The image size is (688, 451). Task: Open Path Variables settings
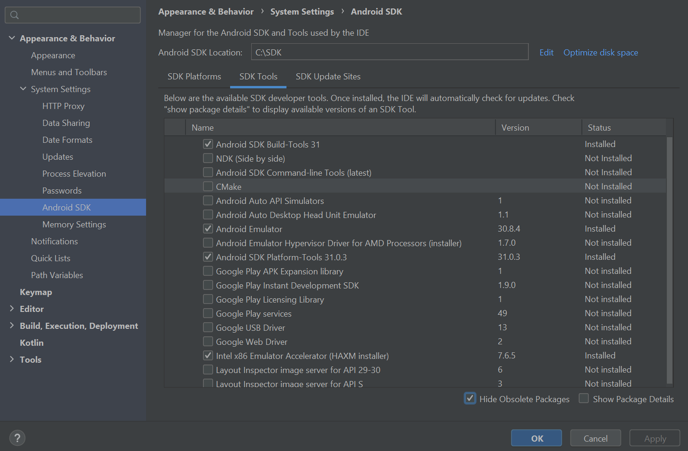point(57,275)
